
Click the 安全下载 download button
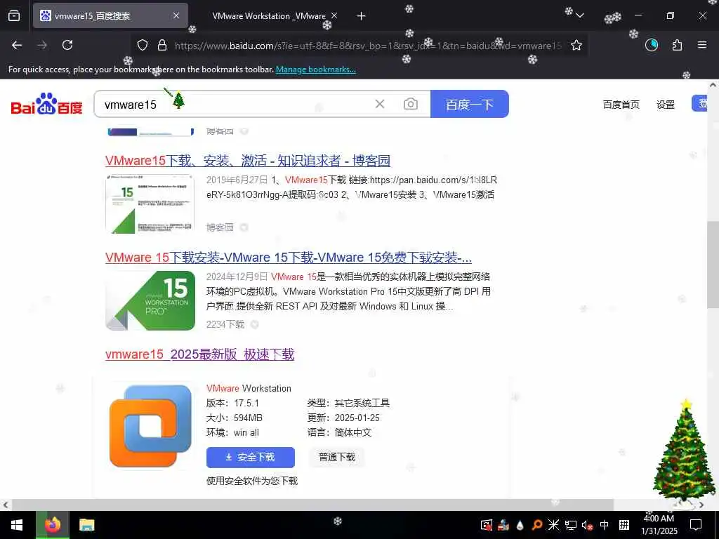251,457
